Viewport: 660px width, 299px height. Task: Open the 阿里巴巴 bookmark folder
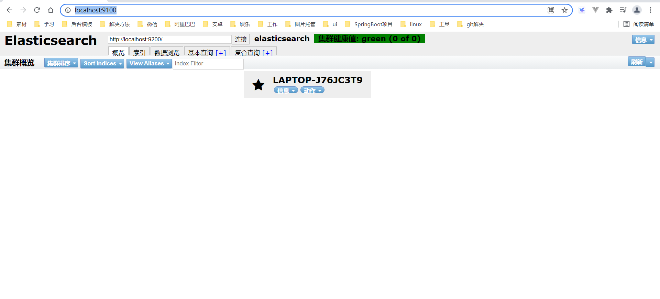click(180, 24)
